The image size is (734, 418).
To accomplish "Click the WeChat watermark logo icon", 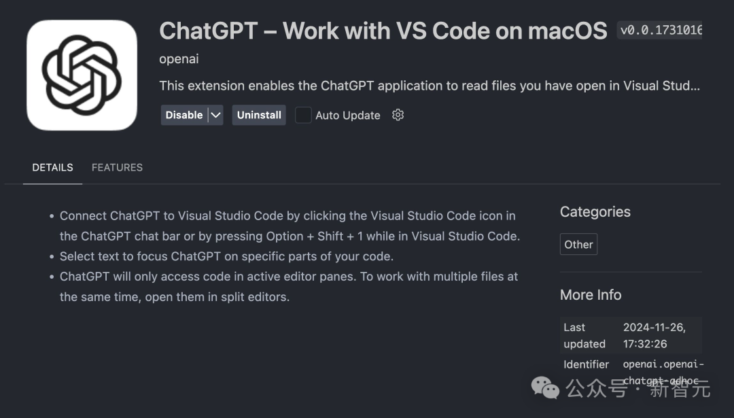I will [546, 387].
